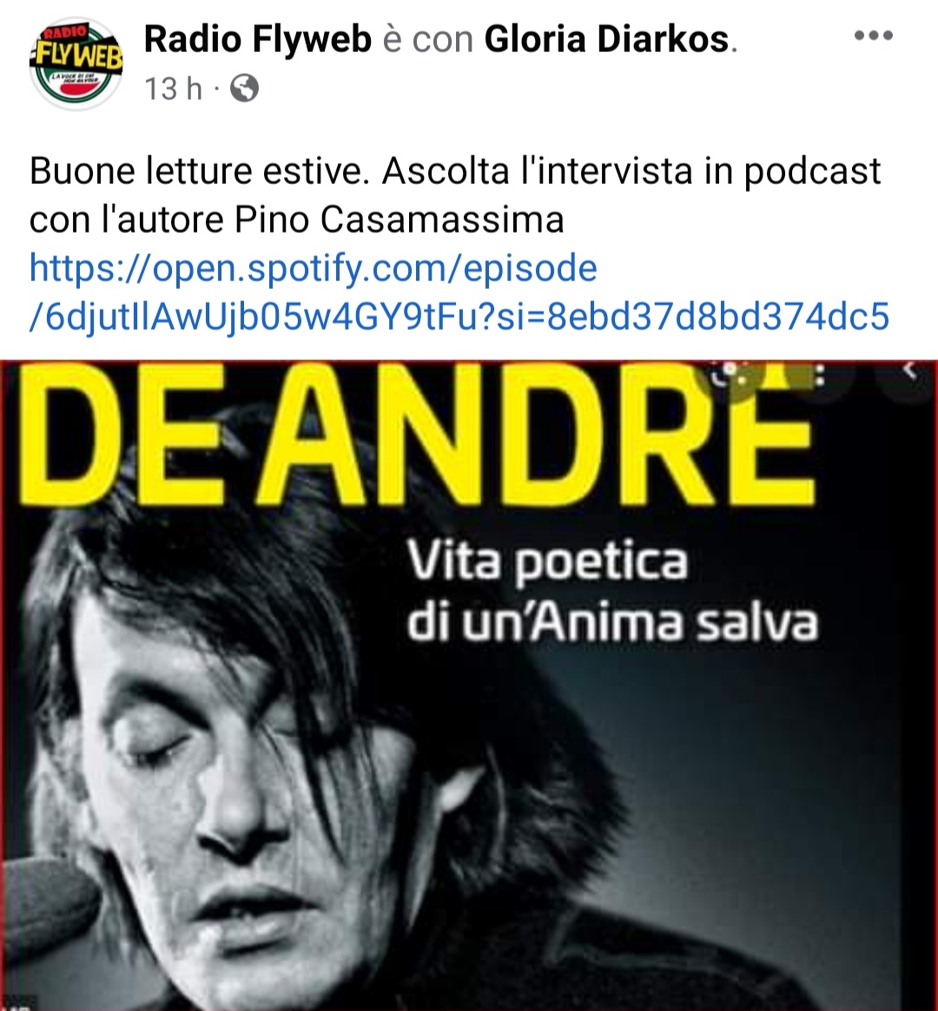The width and height of the screenshot is (938, 1011).
Task: Open the Radio Flyweb profile picture
Action: click(76, 63)
